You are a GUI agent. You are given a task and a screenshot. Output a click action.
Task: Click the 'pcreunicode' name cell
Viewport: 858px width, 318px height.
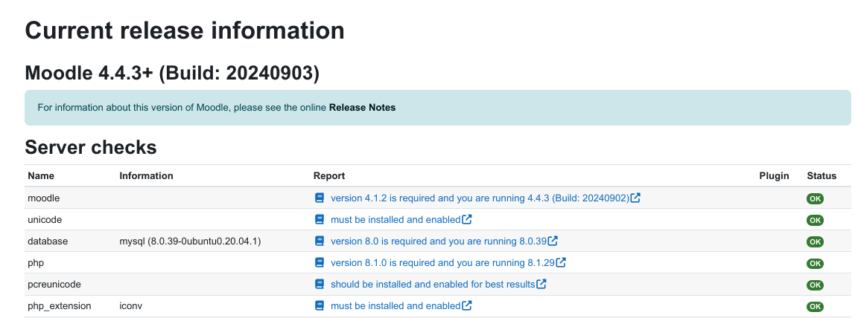point(54,284)
